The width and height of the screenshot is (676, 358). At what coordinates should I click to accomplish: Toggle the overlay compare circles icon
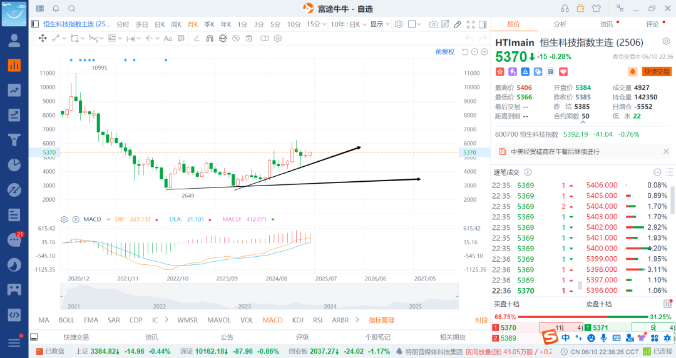coord(265,38)
